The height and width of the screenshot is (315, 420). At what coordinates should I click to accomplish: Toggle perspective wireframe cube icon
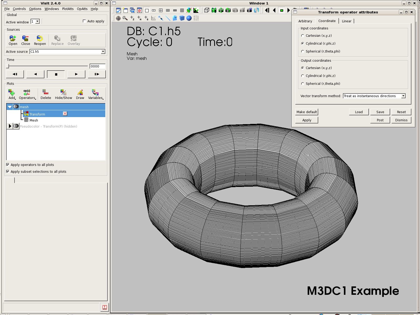click(x=207, y=10)
